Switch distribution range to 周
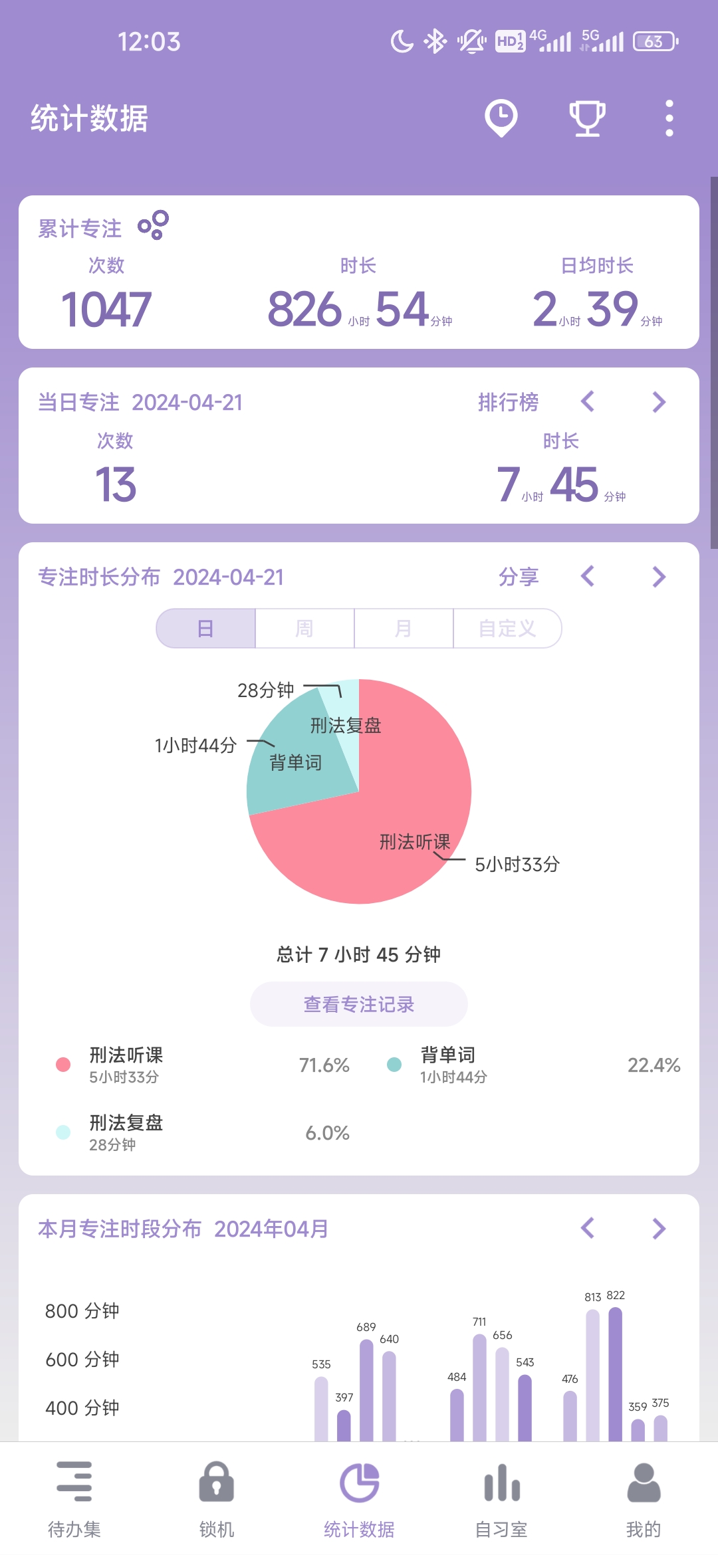This screenshot has width=718, height=1555. point(304,628)
